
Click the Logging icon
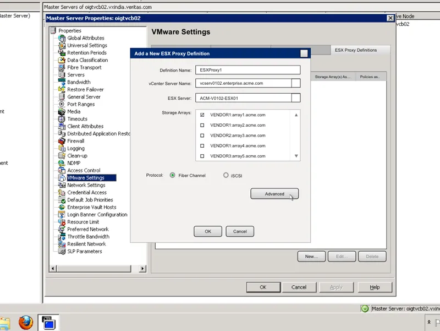tap(62, 148)
